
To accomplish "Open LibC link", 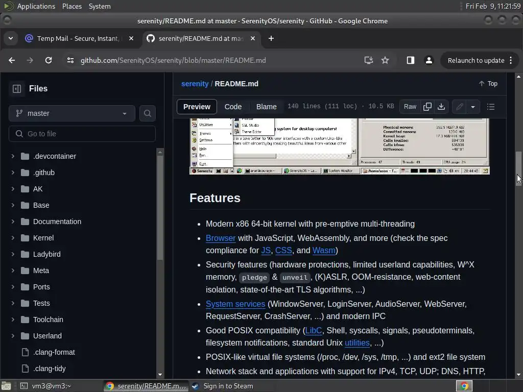I will pos(314,331).
